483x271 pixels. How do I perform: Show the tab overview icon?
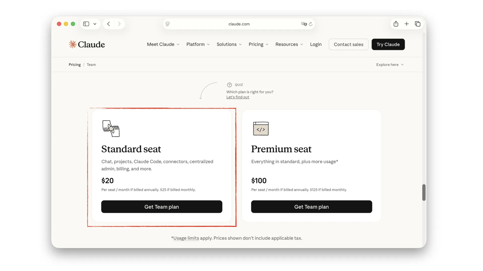click(x=418, y=24)
